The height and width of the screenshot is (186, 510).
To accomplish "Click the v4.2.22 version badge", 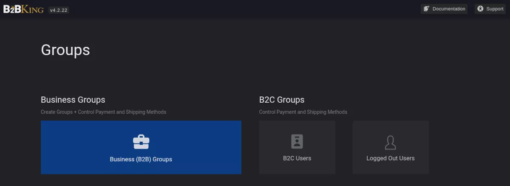I will click(59, 10).
